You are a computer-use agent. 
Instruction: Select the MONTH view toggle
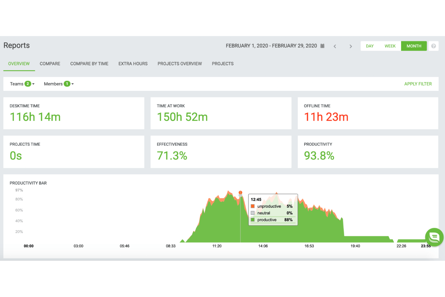coord(414,46)
